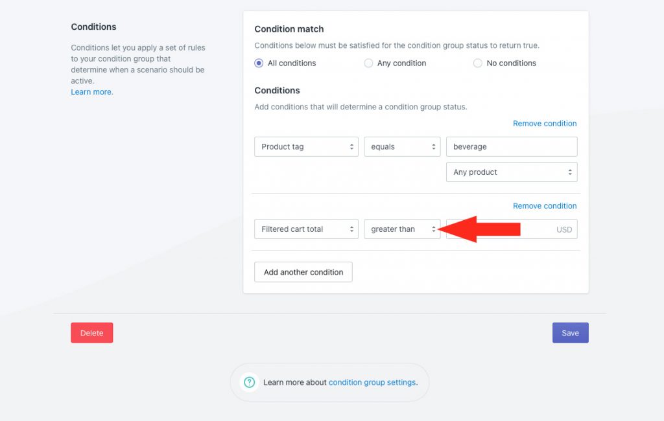Open the greater than operator dropdown

click(x=402, y=229)
